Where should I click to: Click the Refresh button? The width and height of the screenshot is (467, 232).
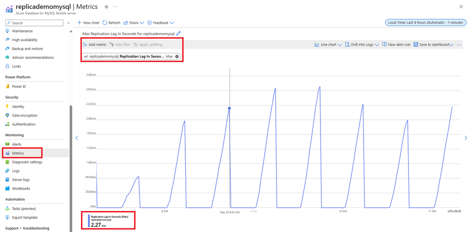click(x=111, y=23)
